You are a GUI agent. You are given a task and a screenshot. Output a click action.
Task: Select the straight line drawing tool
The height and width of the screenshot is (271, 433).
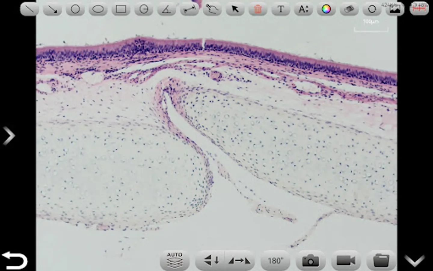(x=29, y=9)
